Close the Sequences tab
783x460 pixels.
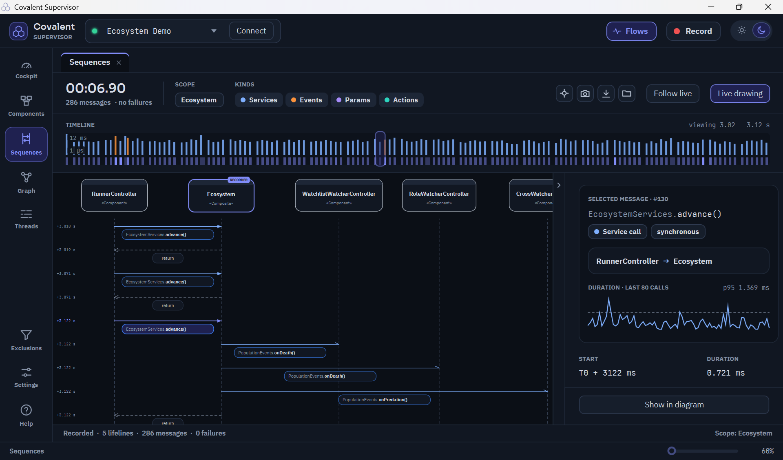(x=119, y=62)
